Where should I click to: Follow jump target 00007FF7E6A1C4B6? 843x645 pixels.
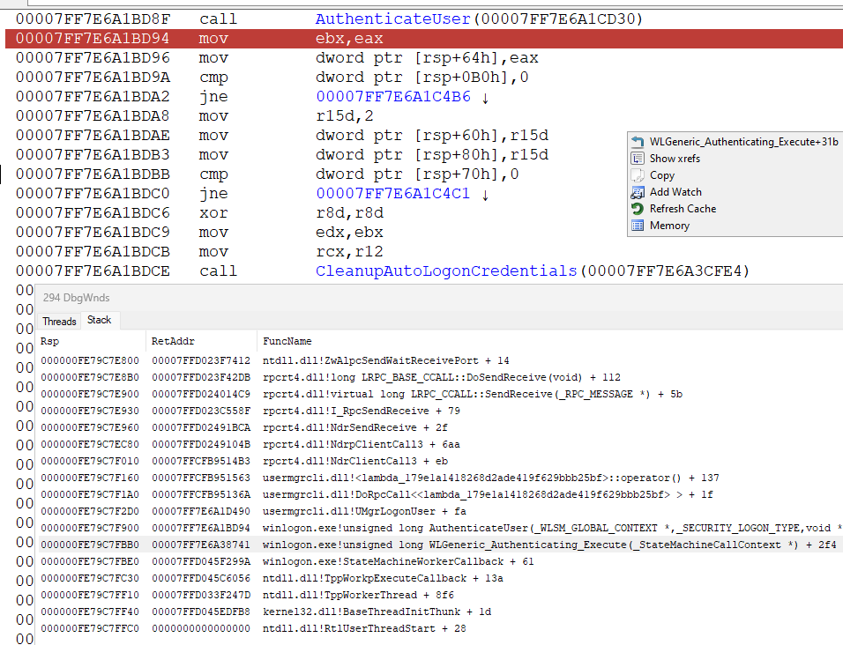tap(393, 97)
